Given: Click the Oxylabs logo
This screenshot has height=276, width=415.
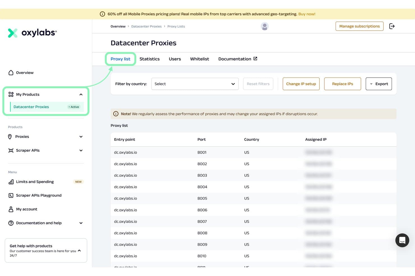Looking at the screenshot, I should [x=32, y=33].
